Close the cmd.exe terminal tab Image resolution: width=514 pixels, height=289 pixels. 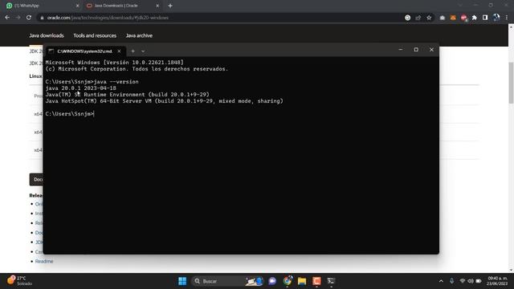point(119,51)
